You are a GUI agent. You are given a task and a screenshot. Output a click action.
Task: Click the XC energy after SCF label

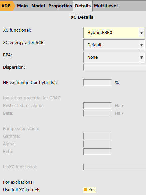[24, 43]
